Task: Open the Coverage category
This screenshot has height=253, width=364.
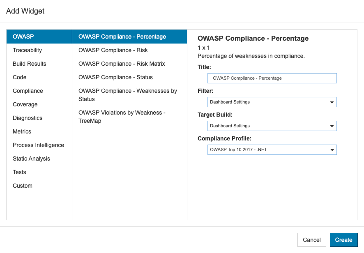Action: (39, 104)
